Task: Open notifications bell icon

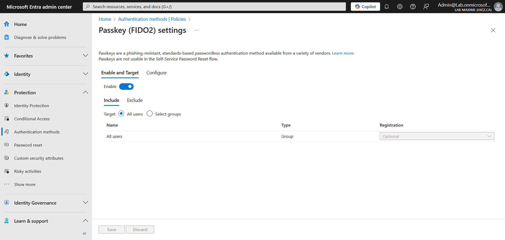Action: click(387, 7)
